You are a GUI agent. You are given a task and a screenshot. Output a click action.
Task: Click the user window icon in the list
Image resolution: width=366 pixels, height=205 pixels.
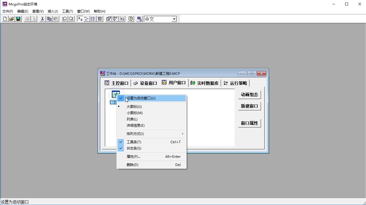(x=115, y=95)
